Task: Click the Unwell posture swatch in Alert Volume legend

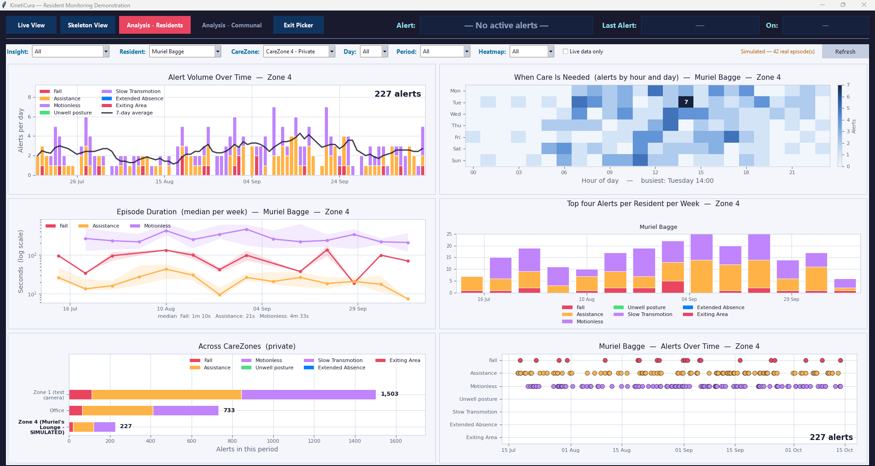Action: coord(45,113)
